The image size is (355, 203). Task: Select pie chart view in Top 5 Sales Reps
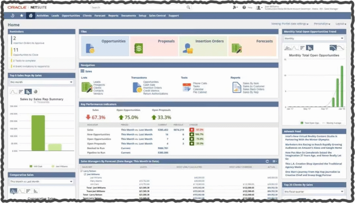pyautogui.click(x=36, y=92)
